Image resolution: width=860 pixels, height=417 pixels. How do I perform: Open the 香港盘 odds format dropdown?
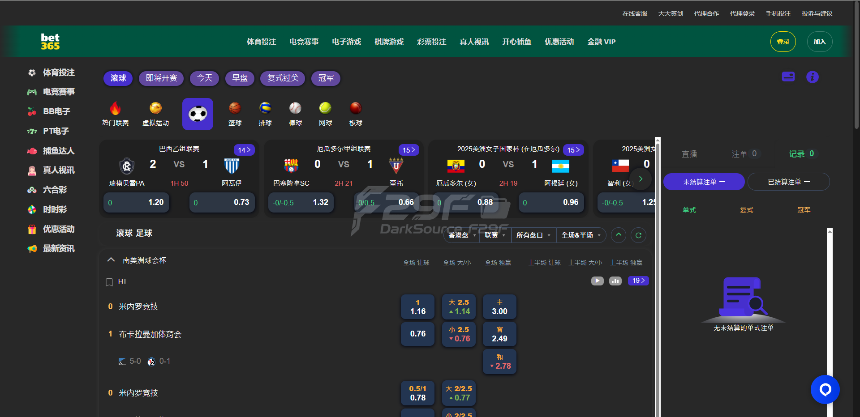coord(462,235)
